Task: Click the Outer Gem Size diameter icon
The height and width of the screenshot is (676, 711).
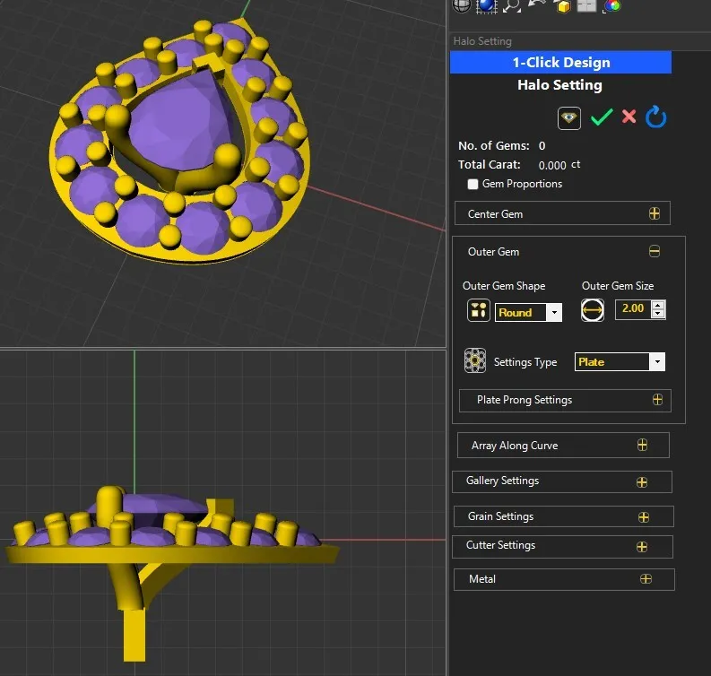Action: (x=593, y=310)
